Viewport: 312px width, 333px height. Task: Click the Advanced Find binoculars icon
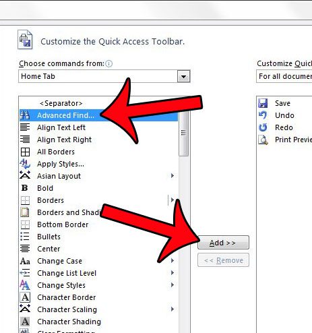pos(25,115)
